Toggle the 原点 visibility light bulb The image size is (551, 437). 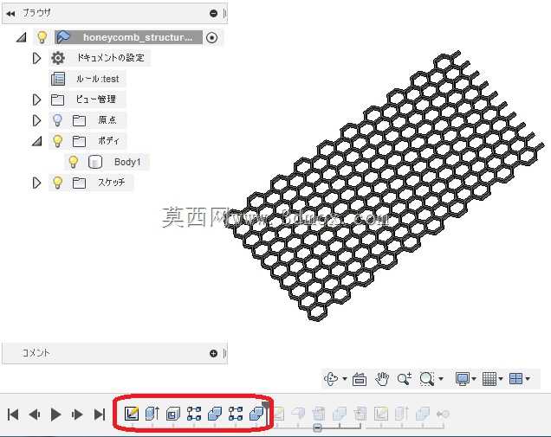point(57,120)
